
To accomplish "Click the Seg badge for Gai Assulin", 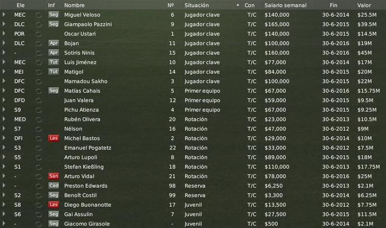I will coord(54,214).
